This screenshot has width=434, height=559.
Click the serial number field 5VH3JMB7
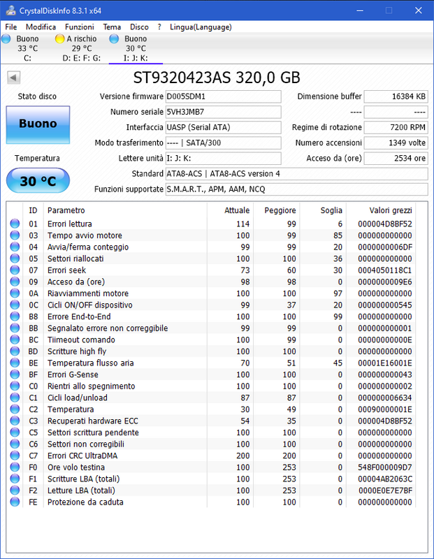223,112
